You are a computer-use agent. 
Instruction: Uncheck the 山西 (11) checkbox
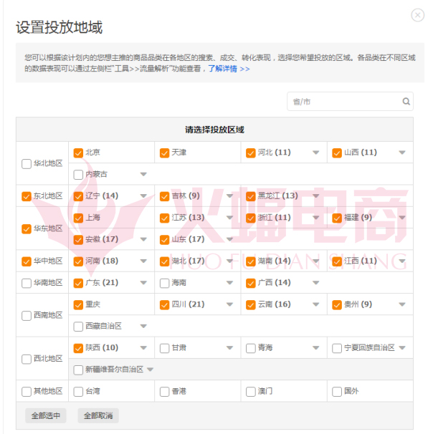[337, 153]
